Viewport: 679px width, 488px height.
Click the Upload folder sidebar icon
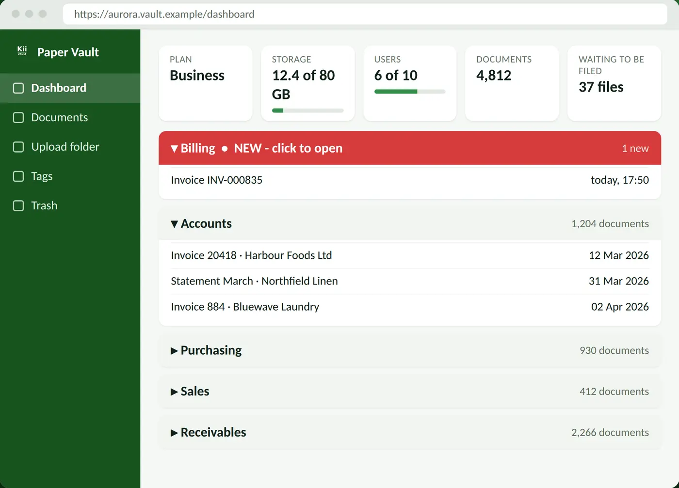(x=18, y=147)
